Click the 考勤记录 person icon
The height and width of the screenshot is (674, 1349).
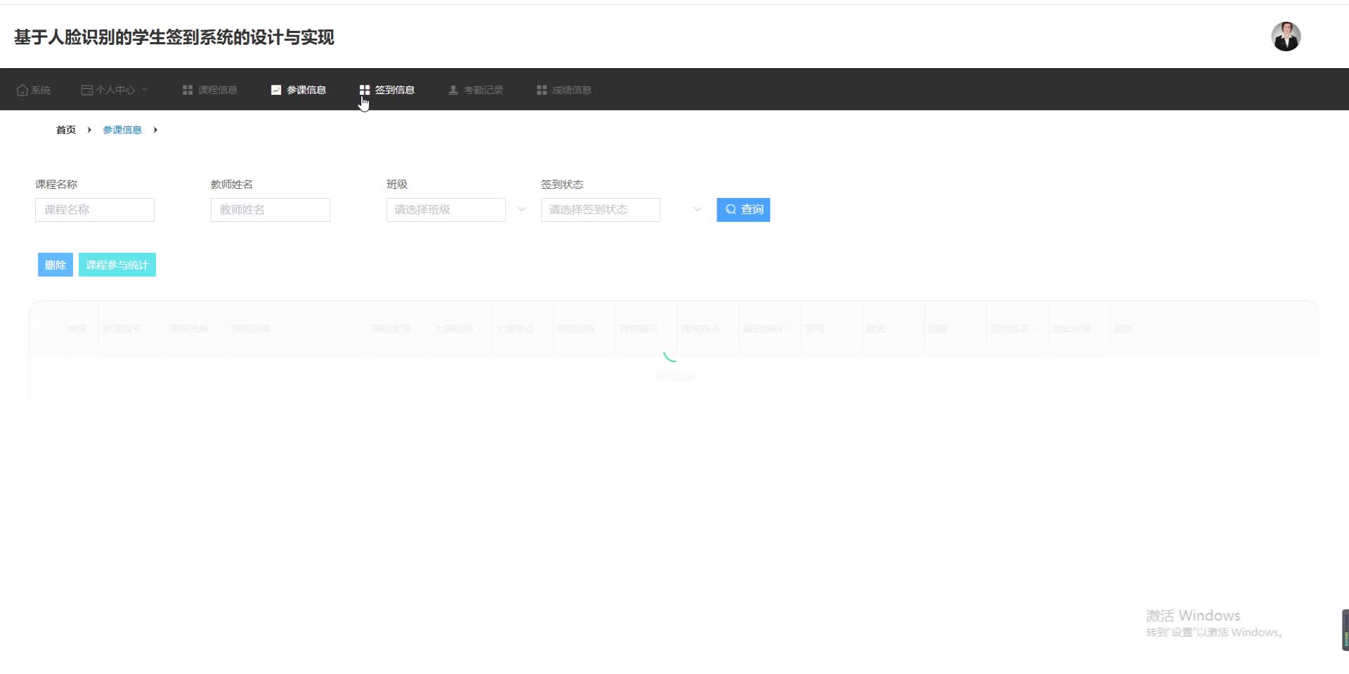click(x=453, y=90)
